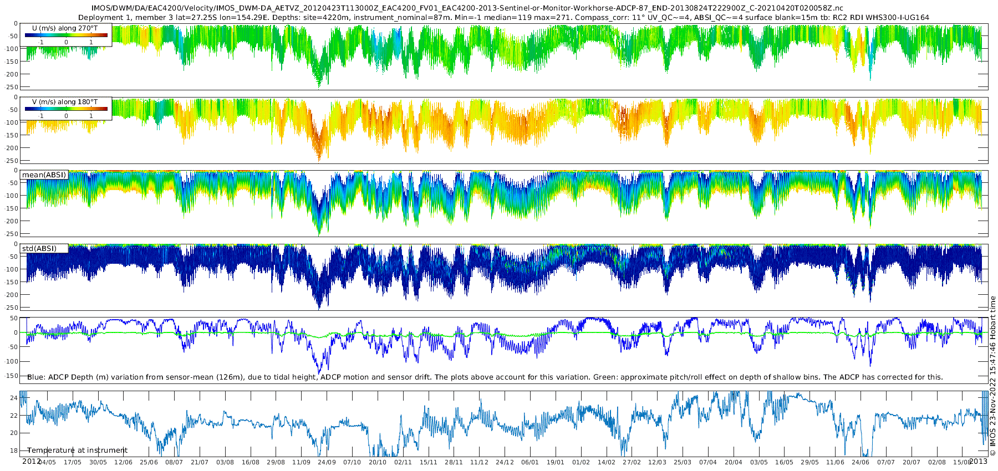Click the '25/03' date tick label
The height and width of the screenshot is (471, 998).
click(683, 462)
